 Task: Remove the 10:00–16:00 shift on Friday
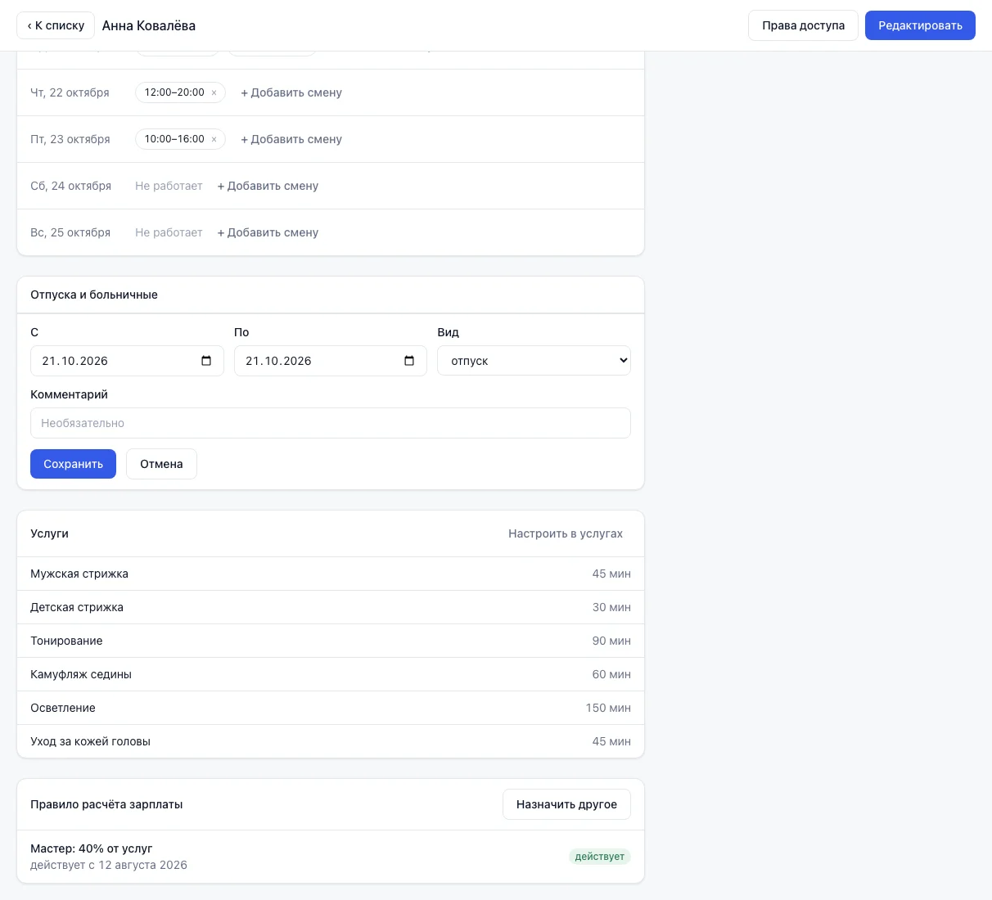point(214,140)
